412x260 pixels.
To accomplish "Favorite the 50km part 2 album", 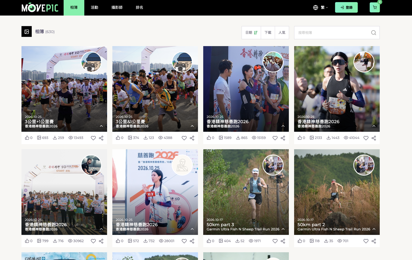I will coord(366,241).
